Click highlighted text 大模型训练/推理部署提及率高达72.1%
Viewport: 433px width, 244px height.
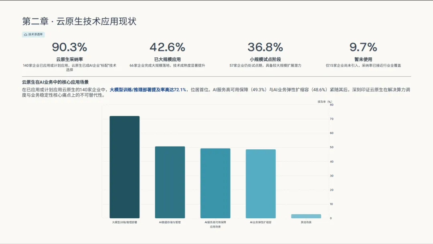[148, 90]
